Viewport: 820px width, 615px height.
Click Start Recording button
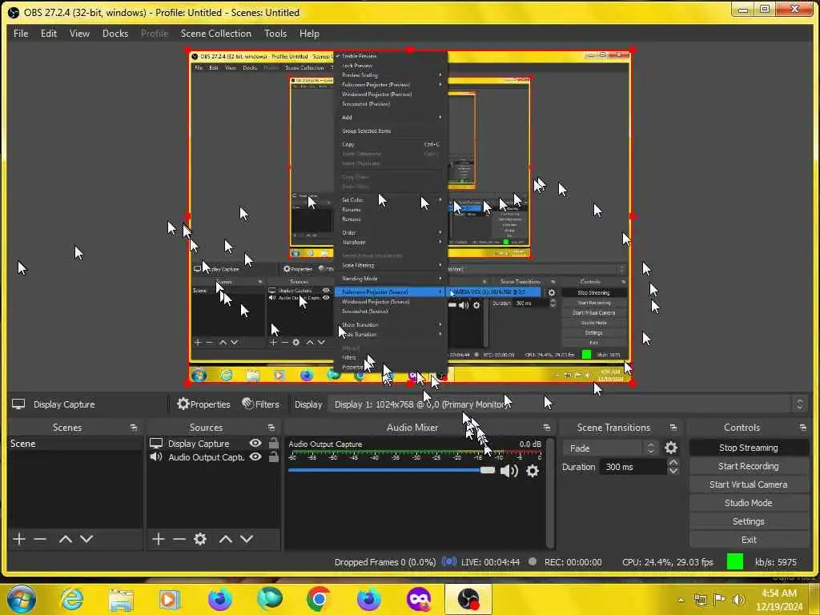tap(749, 466)
